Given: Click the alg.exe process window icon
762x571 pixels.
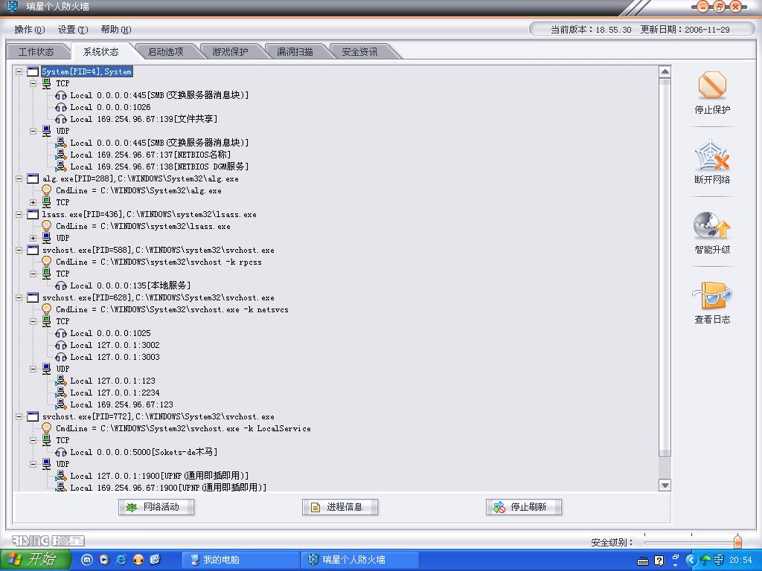Looking at the screenshot, I should coord(33,178).
